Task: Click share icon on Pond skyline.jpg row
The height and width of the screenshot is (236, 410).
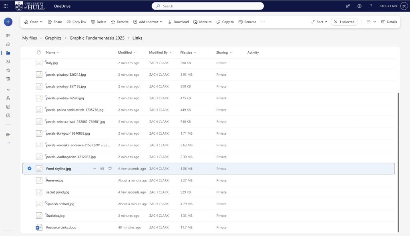Action: point(102,169)
